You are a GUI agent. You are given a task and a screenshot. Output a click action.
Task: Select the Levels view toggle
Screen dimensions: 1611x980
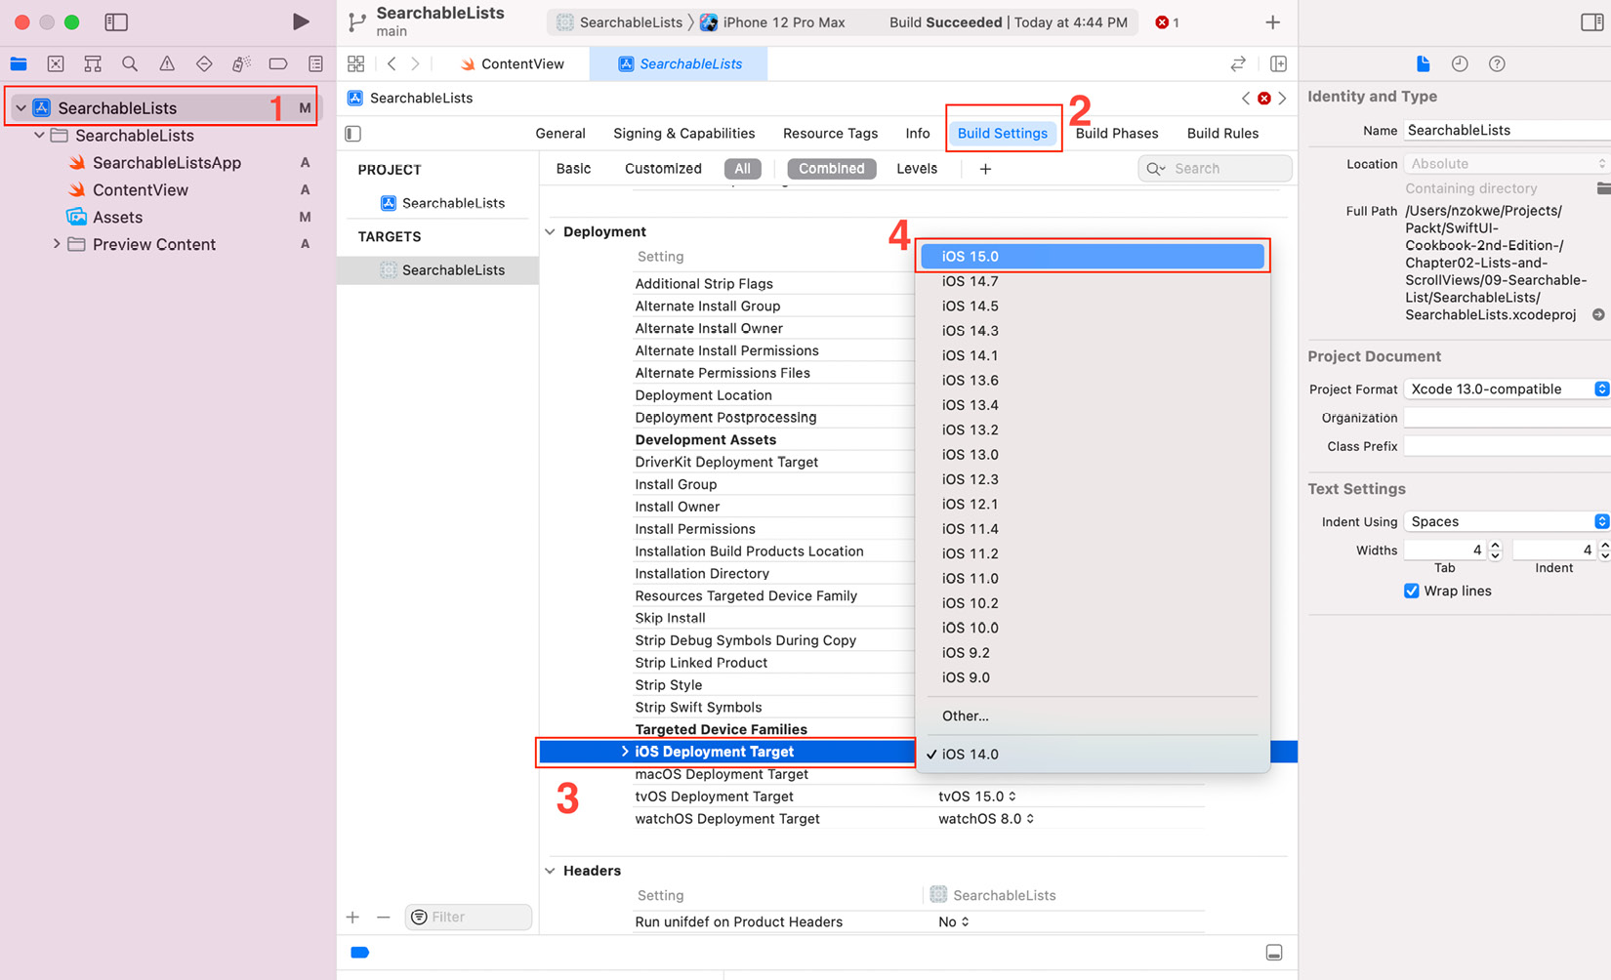coord(917,169)
